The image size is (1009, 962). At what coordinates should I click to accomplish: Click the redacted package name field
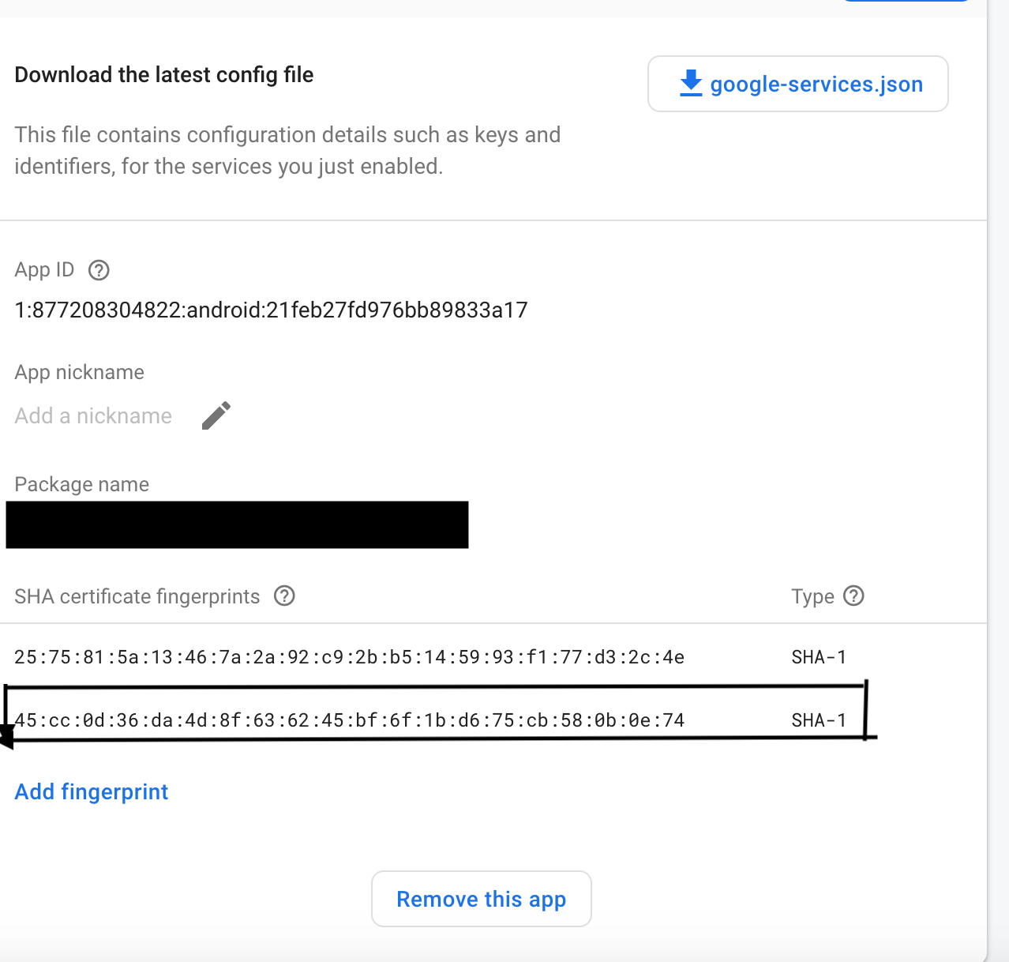237,524
